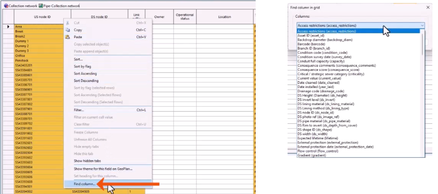Select the Orifice cell
This screenshot has height=194, width=438.
pyautogui.click(x=39, y=56)
